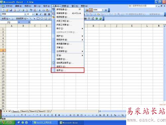Click the insert function fx icon
Screen dimensions: 166x125
coord(29,22)
